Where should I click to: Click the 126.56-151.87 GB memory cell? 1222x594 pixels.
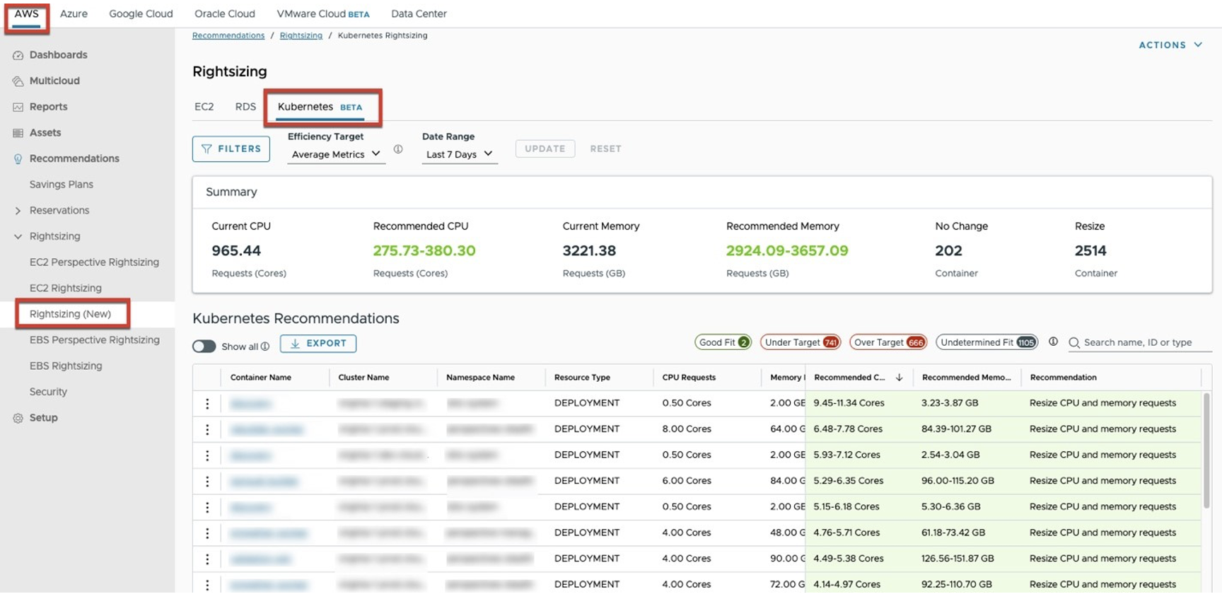(958, 559)
